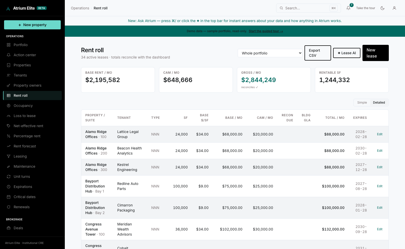The image size is (405, 249).
Task: Click Operations breadcrumb
Action: click(80, 8)
